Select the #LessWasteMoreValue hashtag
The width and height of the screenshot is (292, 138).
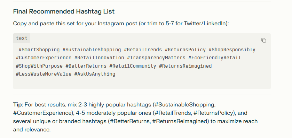click(x=44, y=74)
